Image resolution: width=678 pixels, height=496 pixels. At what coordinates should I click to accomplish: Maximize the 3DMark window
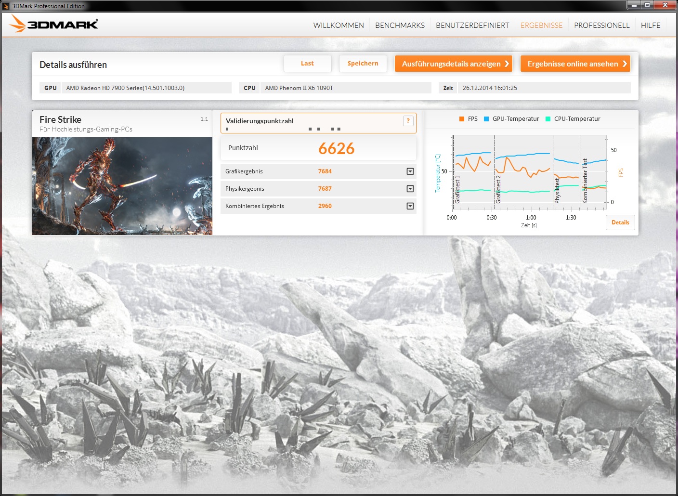[x=647, y=5]
